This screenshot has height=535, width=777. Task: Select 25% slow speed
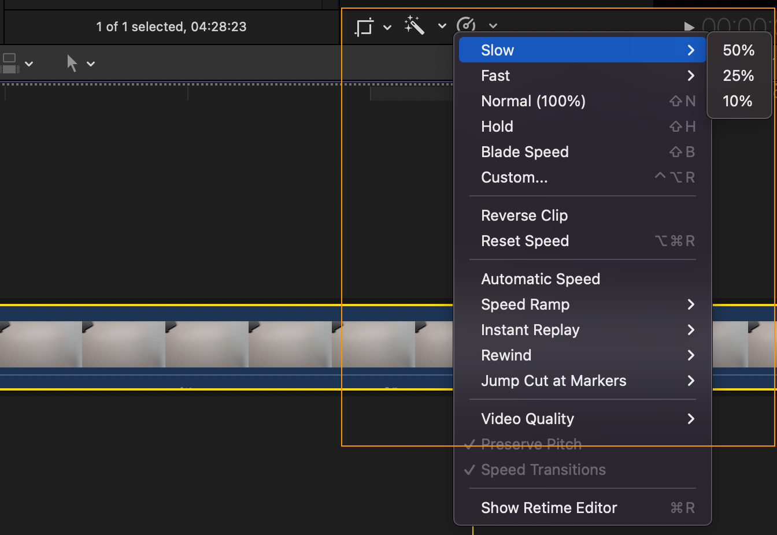pyautogui.click(x=739, y=76)
